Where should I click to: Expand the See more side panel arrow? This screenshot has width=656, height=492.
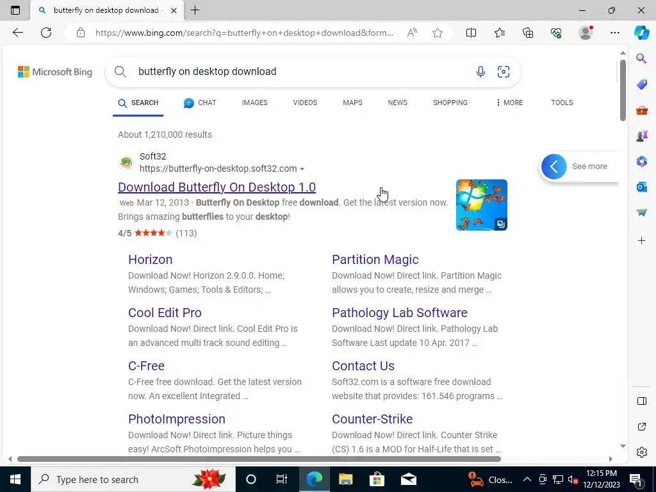point(554,167)
